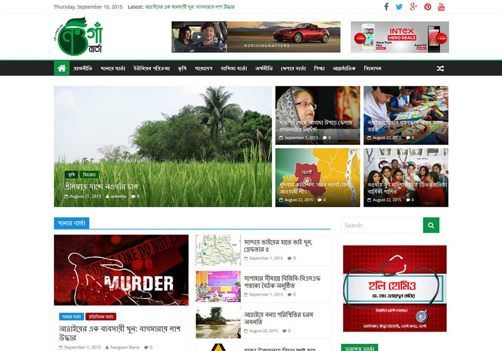Open the YouTube social icon
This screenshot has height=351, width=502.
tap(441, 7)
